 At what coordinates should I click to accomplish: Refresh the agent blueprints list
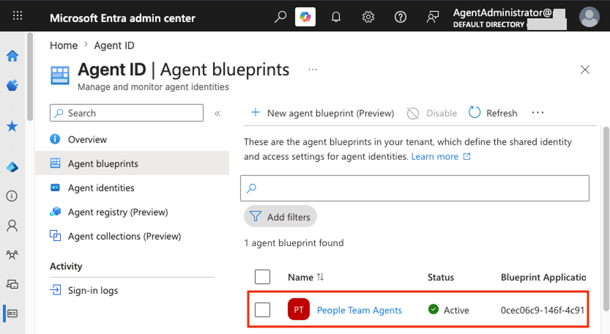(x=493, y=113)
